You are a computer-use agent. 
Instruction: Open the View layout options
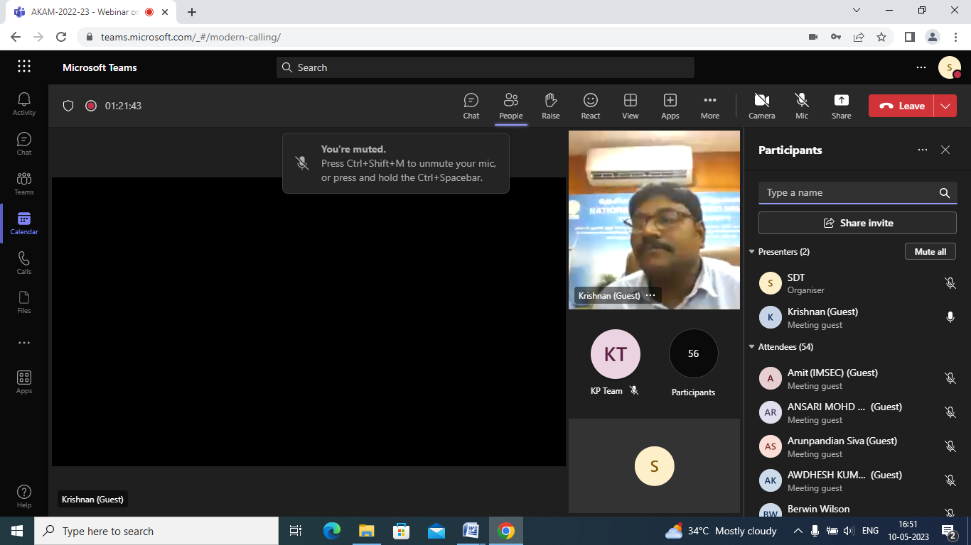630,106
